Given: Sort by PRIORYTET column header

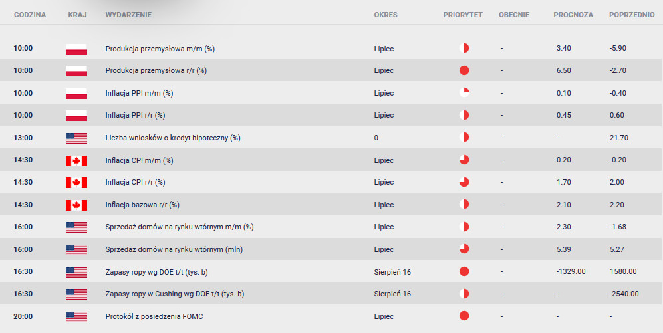Looking at the screenshot, I should [x=463, y=15].
